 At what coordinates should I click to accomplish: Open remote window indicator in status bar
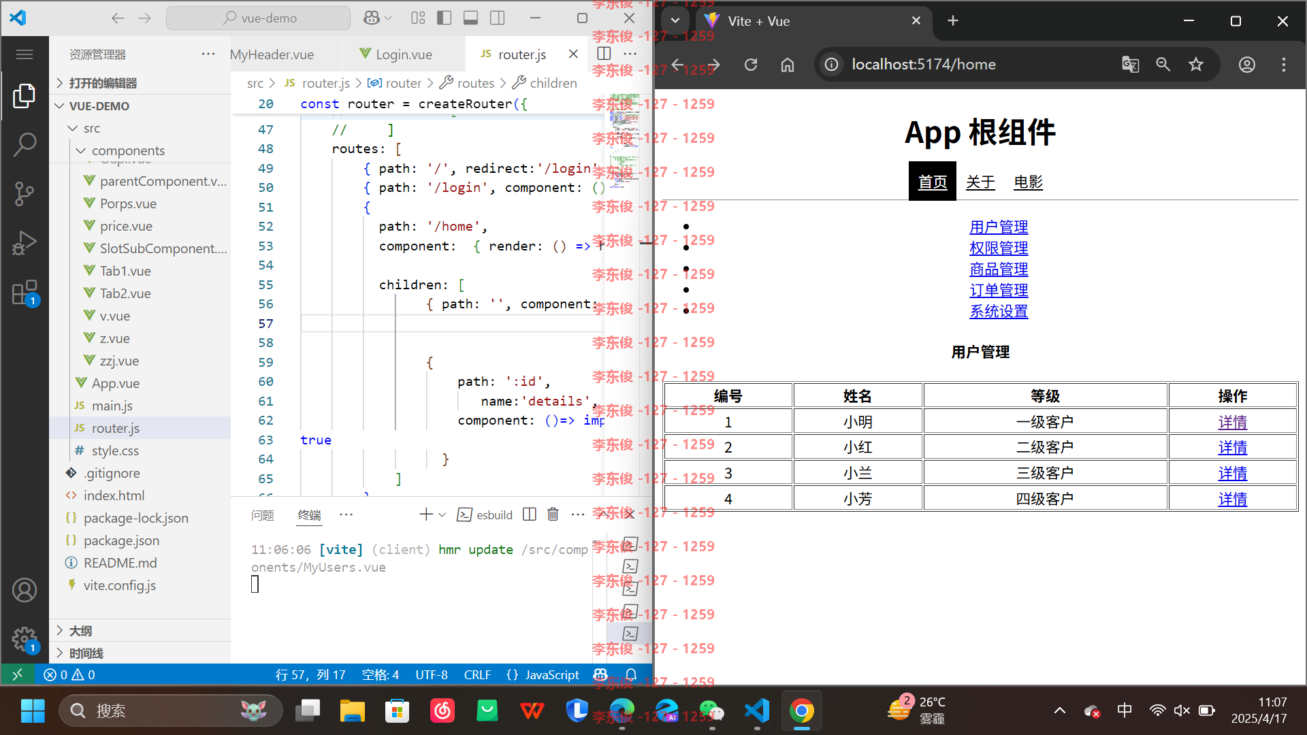(18, 674)
